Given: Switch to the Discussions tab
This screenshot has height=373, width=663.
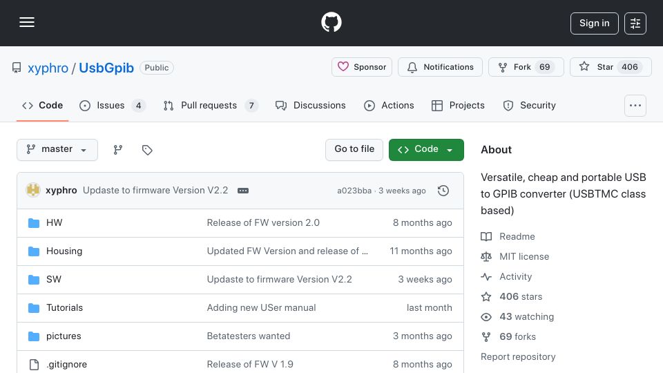Looking at the screenshot, I should tap(310, 105).
